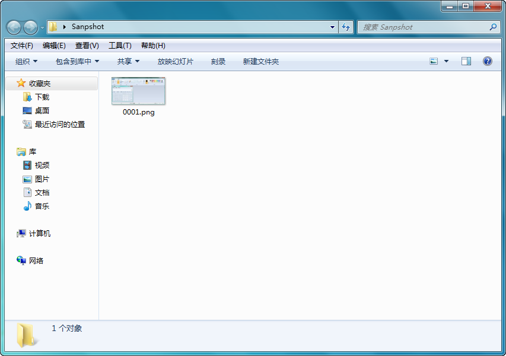Open the 文件(F) menu
The height and width of the screenshot is (356, 506).
(x=22, y=46)
